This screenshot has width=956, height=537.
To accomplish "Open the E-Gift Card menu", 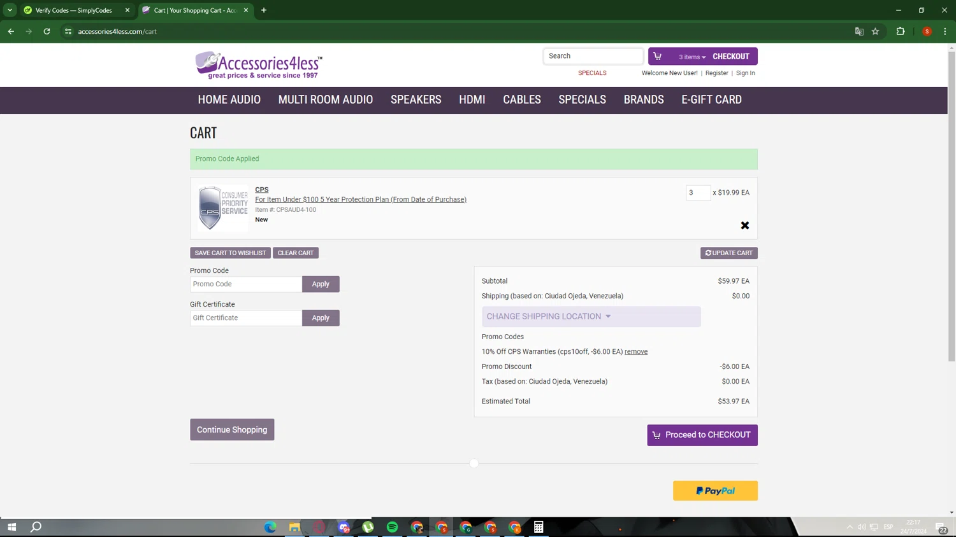I will tap(711, 100).
